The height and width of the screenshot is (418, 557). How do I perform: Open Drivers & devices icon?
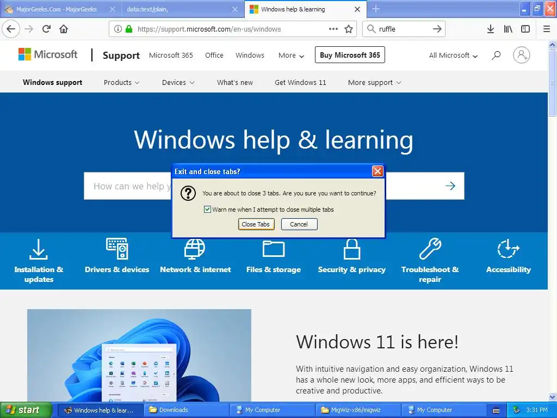coord(117,249)
